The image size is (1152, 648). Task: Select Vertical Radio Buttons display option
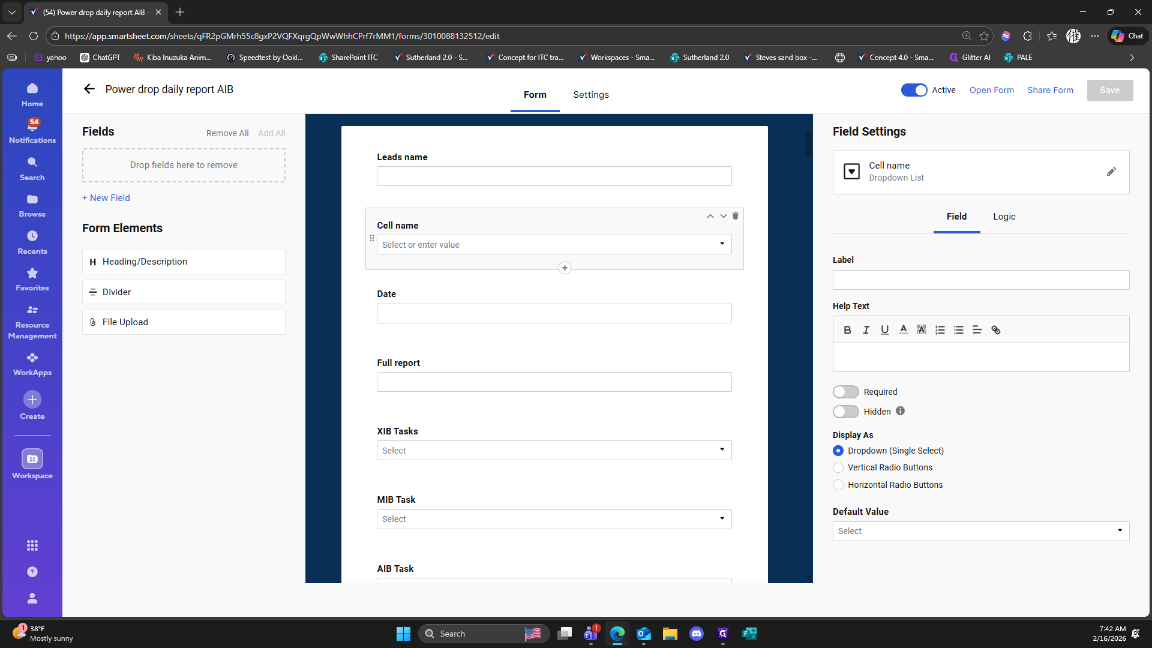pos(838,467)
